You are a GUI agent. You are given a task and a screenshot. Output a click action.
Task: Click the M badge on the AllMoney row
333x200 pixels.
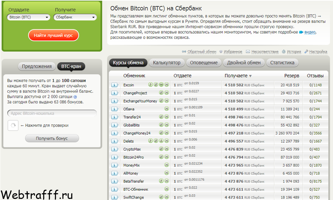coord(167,173)
